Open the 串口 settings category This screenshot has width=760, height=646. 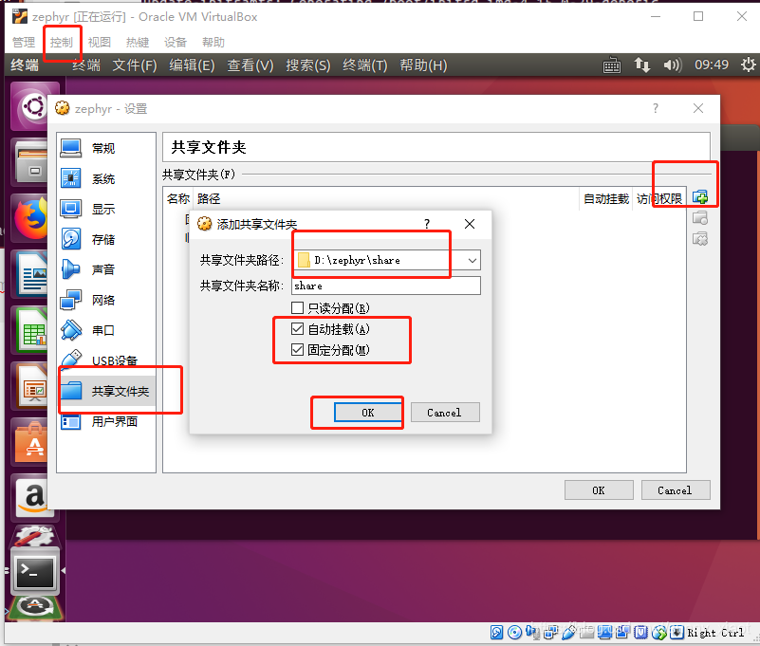click(106, 330)
